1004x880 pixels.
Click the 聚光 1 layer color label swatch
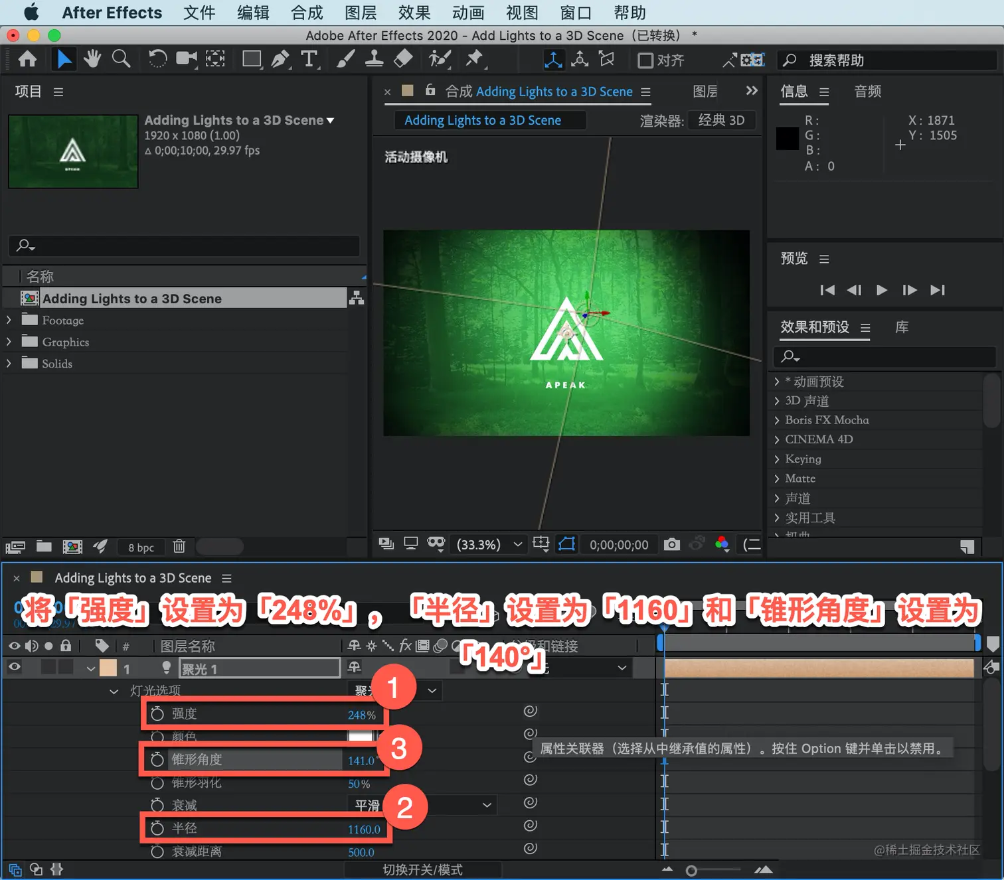(108, 668)
